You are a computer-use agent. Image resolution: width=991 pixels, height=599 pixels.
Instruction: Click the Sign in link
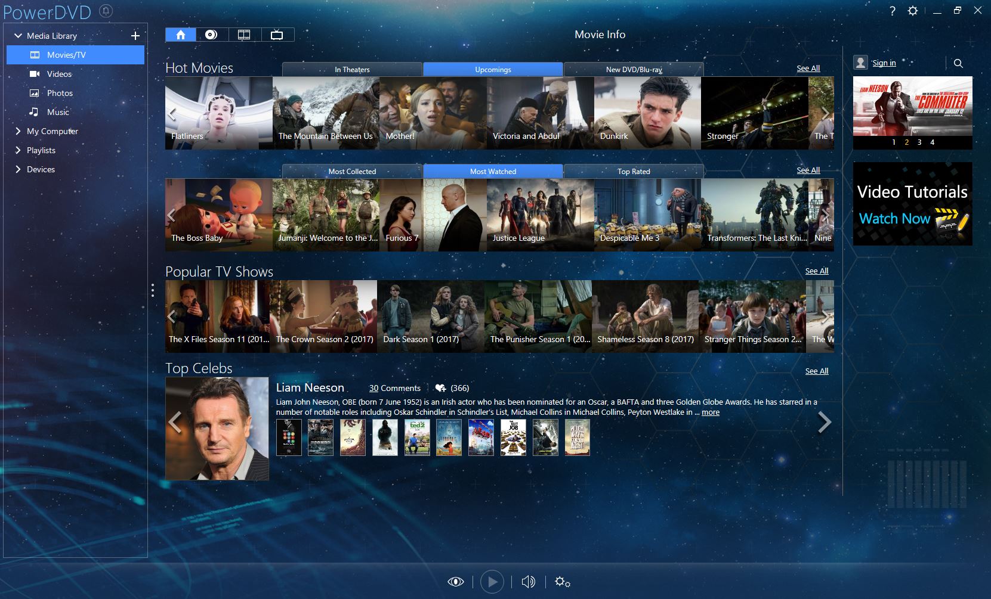click(x=884, y=63)
